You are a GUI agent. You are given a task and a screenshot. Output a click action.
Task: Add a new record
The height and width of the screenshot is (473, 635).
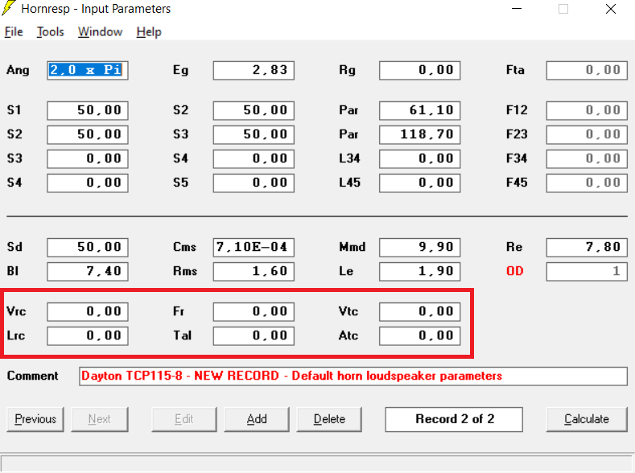tap(257, 419)
